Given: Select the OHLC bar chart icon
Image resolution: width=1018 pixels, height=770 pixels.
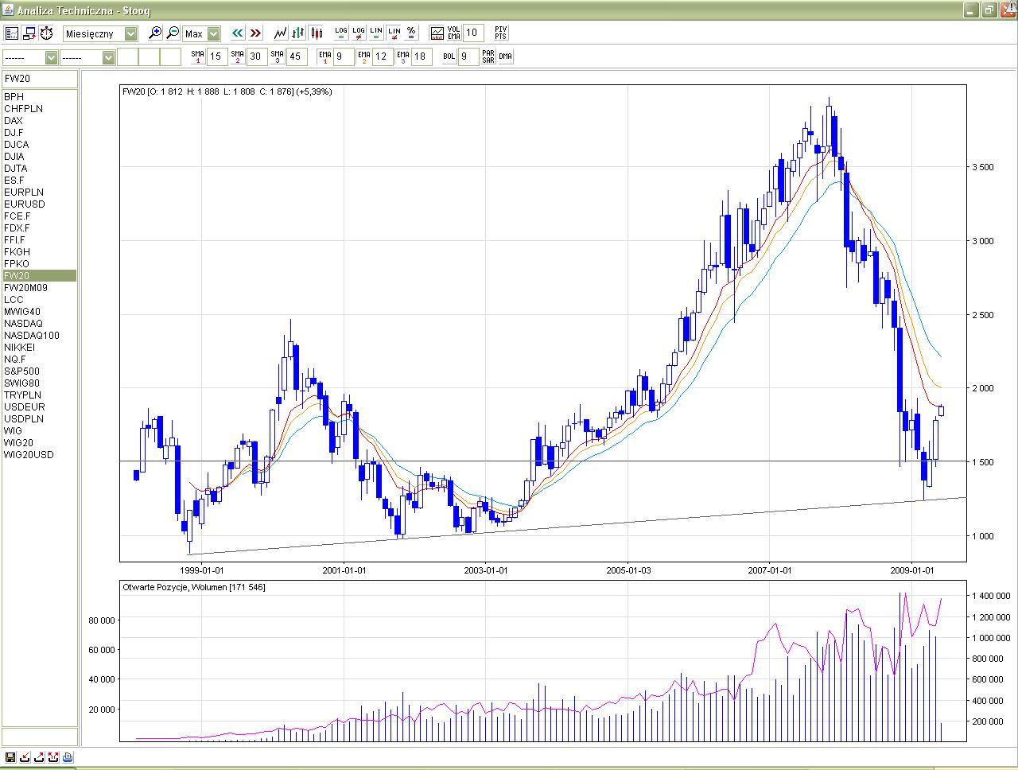Looking at the screenshot, I should [298, 33].
